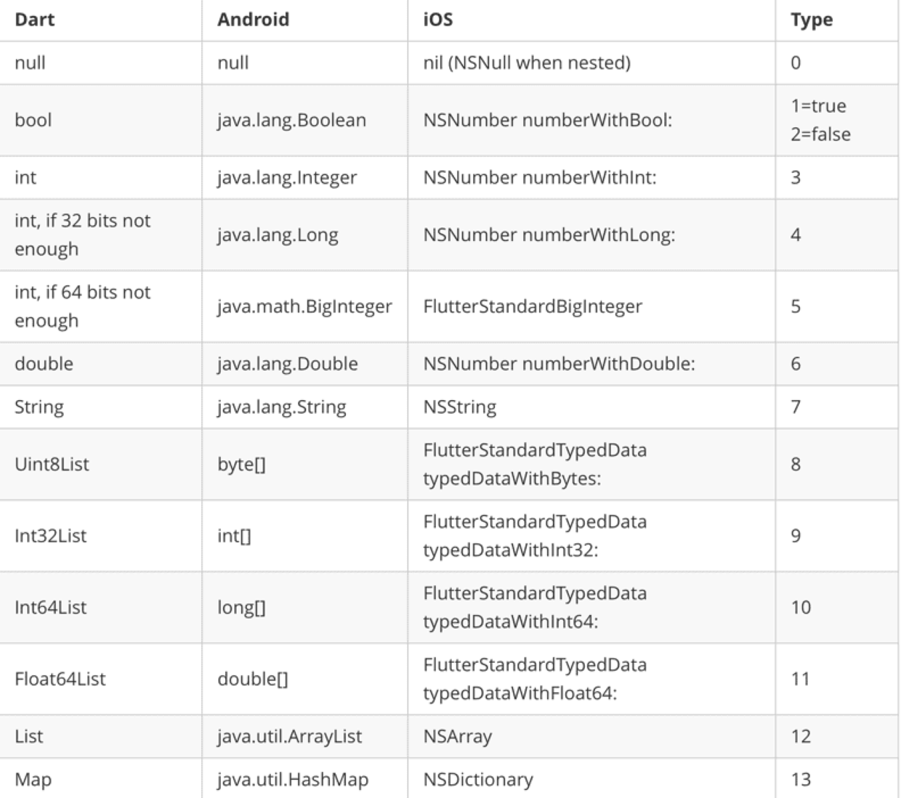Select the java.math.BigInteger cell
The height and width of the screenshot is (798, 901).
point(304,306)
